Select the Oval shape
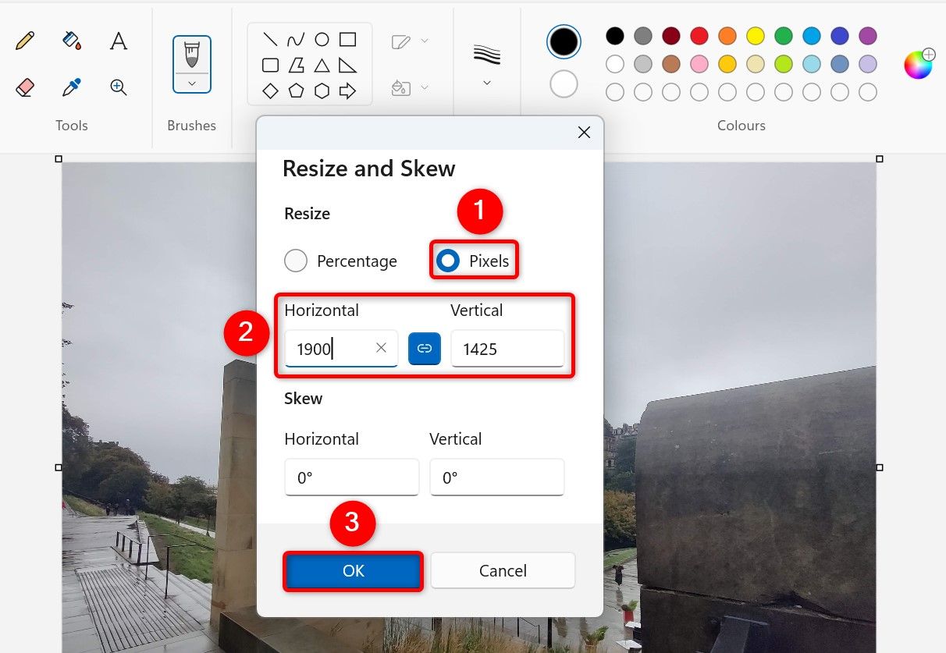Viewport: 946px width, 653px height. [x=321, y=37]
